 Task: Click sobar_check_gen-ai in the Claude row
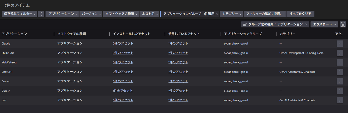[x=236, y=44]
